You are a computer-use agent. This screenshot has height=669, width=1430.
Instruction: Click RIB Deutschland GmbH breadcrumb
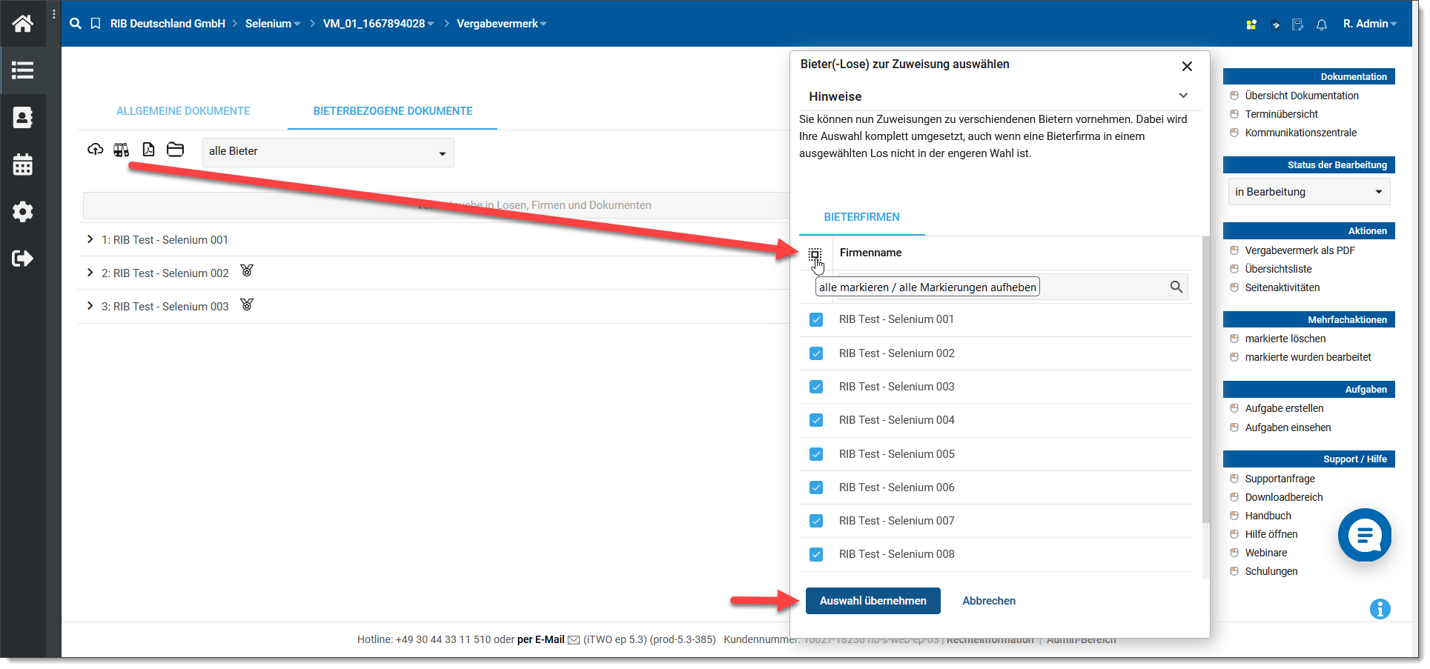pyautogui.click(x=168, y=24)
